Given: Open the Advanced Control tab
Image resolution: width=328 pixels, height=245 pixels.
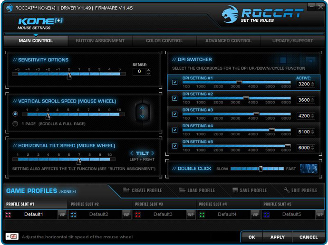Looking at the screenshot, I should coord(229,41).
